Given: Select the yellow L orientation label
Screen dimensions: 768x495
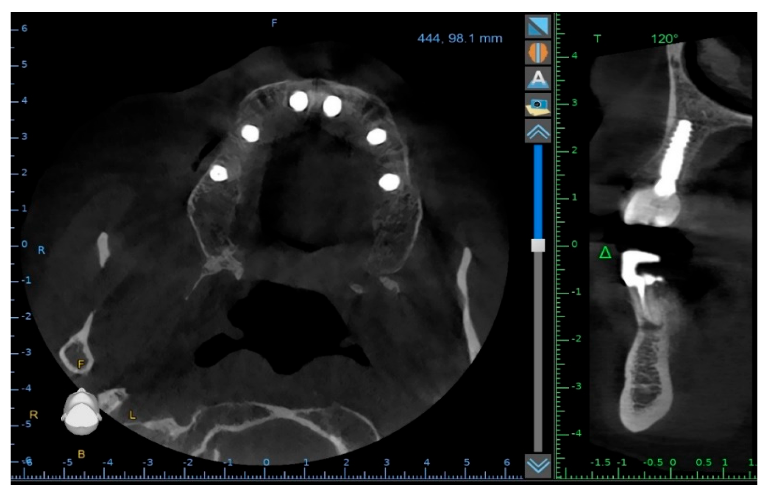Looking at the screenshot, I should (x=132, y=415).
